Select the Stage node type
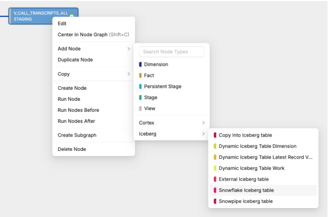The width and height of the screenshot is (328, 217). tap(150, 98)
